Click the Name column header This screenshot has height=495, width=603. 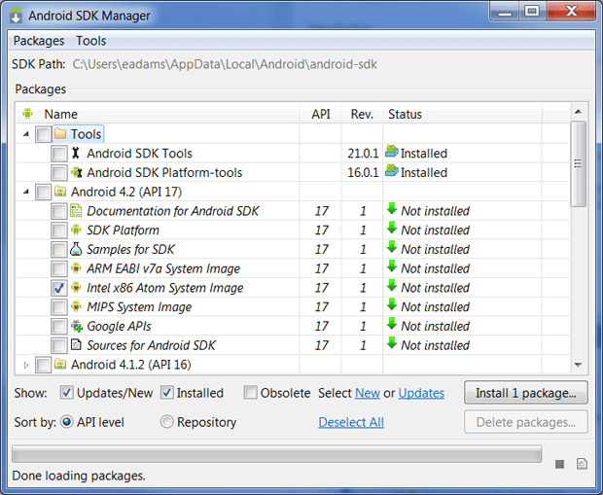[158, 114]
